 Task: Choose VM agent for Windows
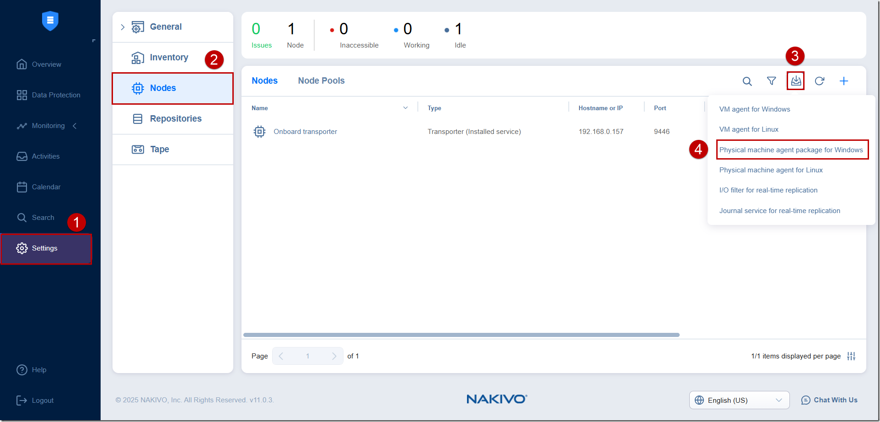click(755, 109)
